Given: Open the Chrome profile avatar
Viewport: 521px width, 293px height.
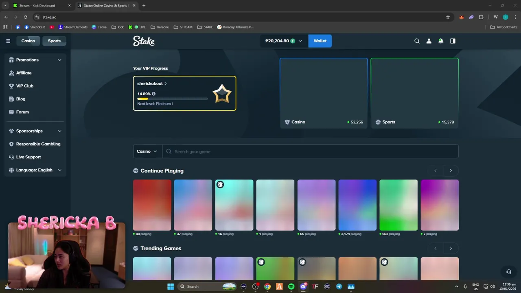Looking at the screenshot, I should pos(506,17).
